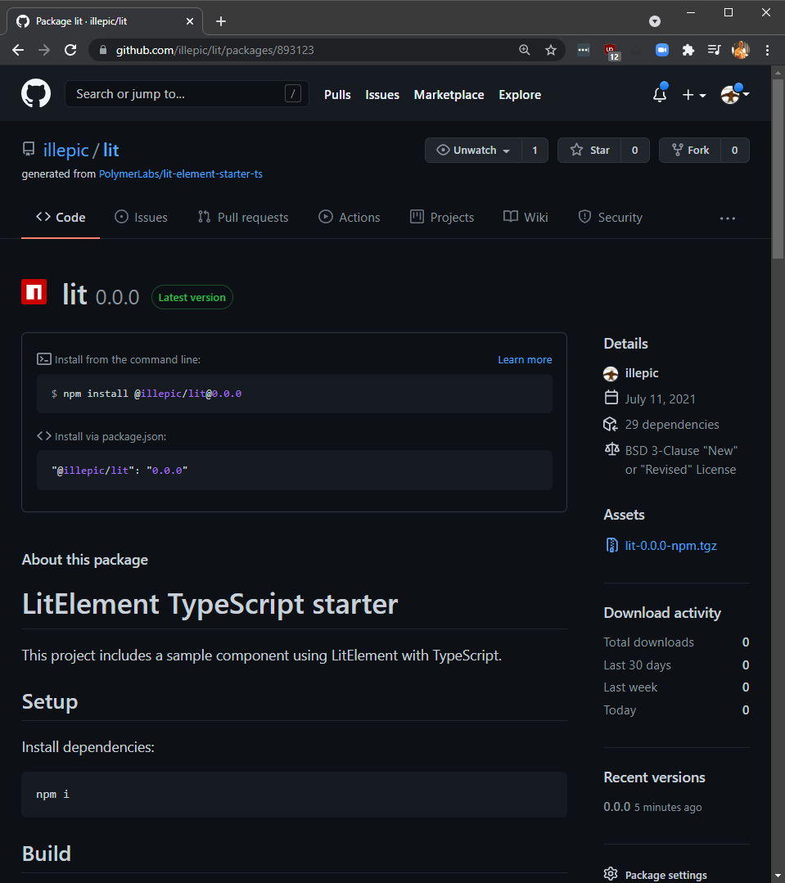Click the npm install command text
The width and height of the screenshot is (785, 883).
click(x=152, y=394)
